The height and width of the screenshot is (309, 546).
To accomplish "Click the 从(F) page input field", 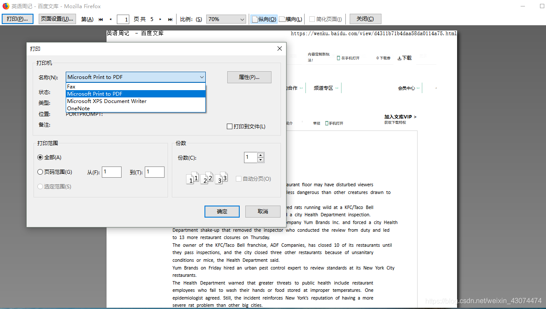I will (x=112, y=172).
